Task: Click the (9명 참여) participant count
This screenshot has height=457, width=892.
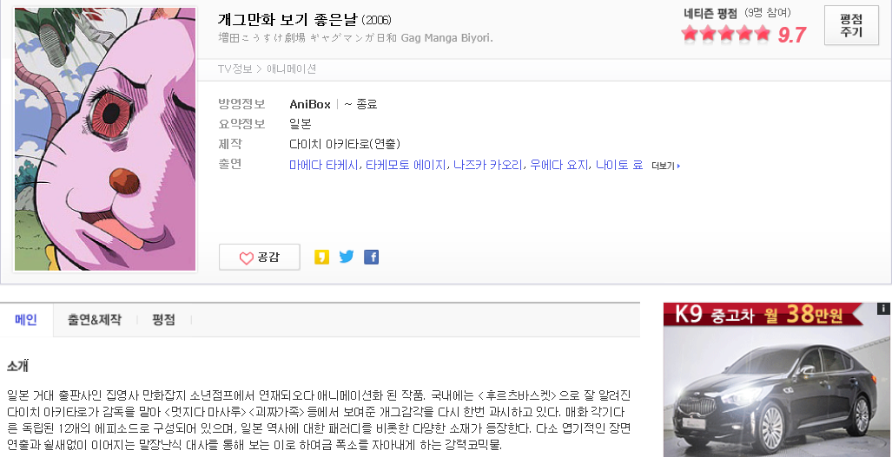Action: click(x=768, y=12)
